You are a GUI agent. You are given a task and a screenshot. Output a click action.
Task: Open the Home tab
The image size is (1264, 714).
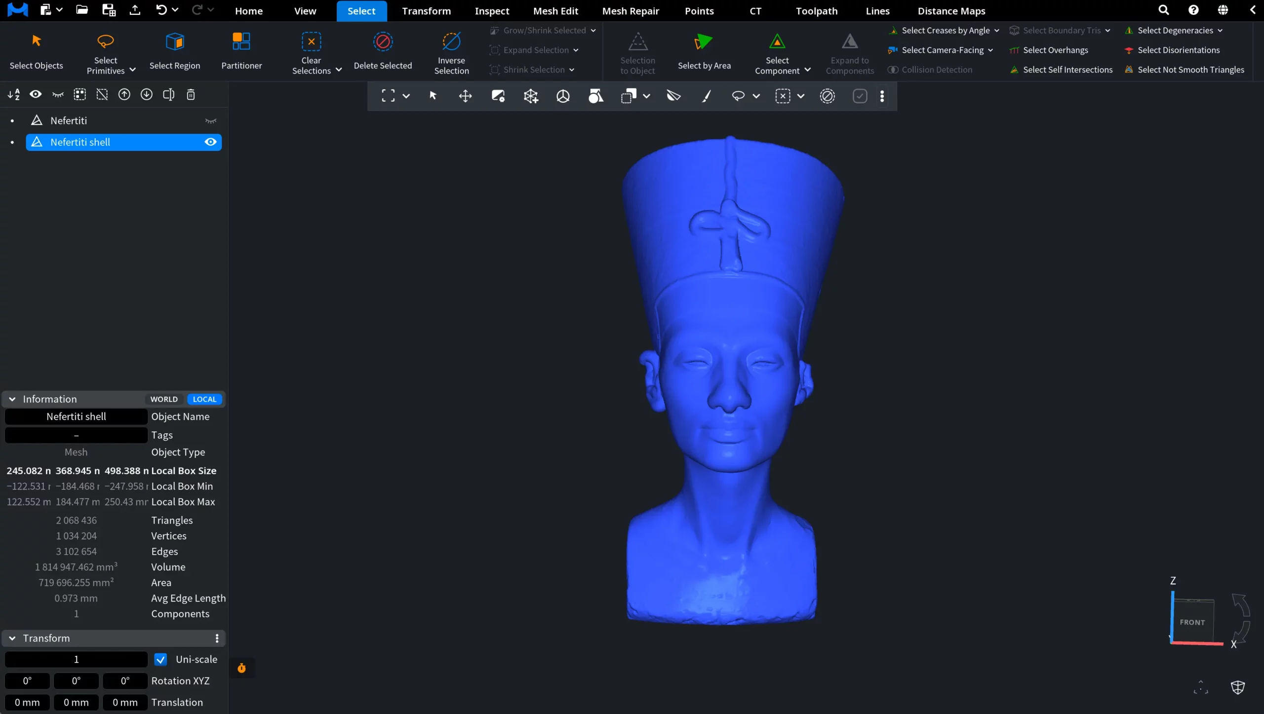[249, 11]
